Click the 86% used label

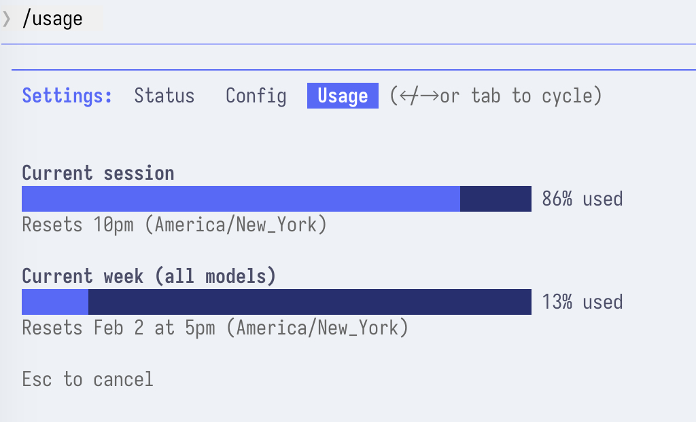point(582,199)
